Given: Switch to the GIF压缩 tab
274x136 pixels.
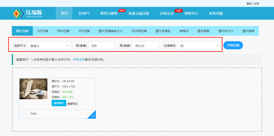Looking at the screenshot, I should point(42,31).
